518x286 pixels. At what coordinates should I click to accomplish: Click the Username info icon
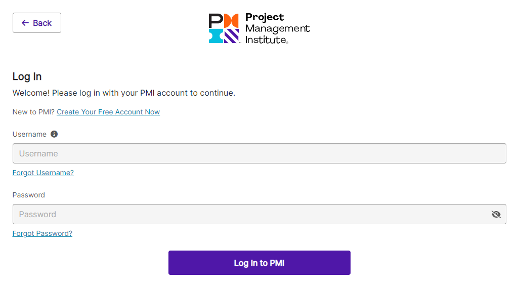(x=54, y=134)
